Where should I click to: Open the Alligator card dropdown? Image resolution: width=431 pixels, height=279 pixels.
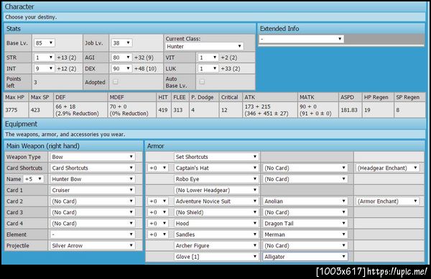tap(305, 257)
